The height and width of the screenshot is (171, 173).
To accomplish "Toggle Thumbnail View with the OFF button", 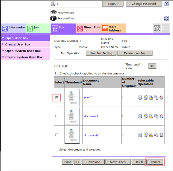I will [152, 66].
